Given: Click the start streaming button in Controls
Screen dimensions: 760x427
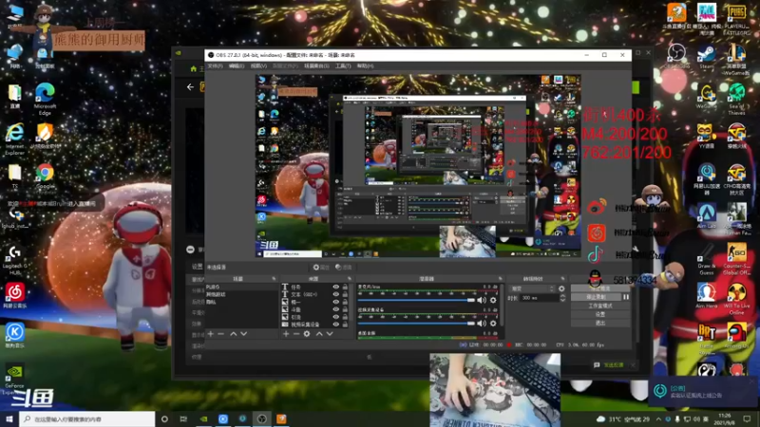Looking at the screenshot, I should pos(600,288).
